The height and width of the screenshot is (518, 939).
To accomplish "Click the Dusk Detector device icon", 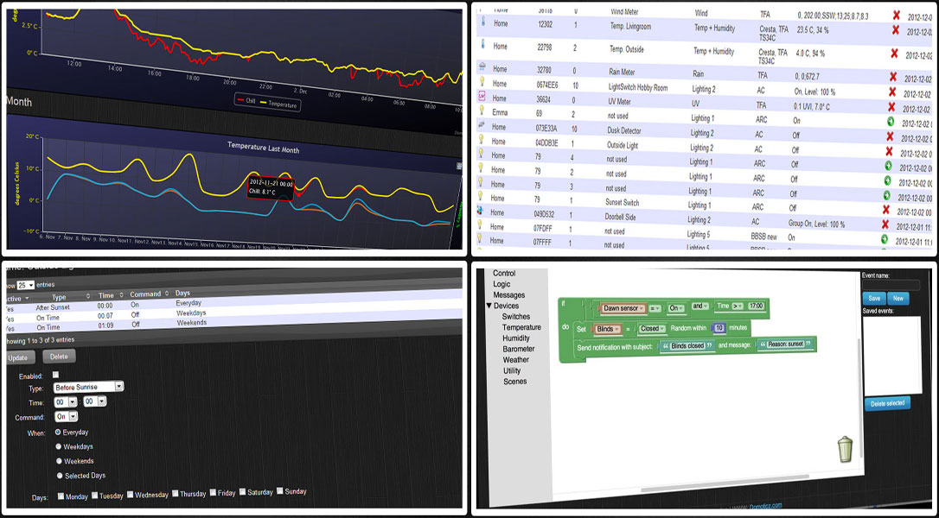I will pos(480,126).
